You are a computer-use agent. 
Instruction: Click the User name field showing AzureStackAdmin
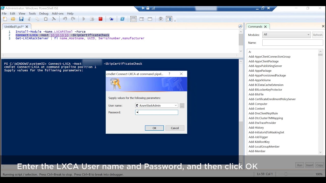(x=157, y=105)
